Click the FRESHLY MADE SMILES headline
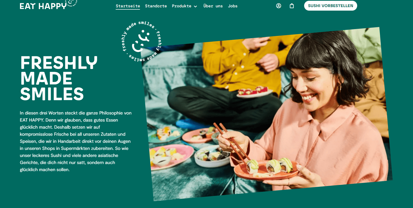413x208 pixels. (59, 78)
